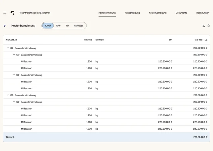The image size is (213, 151).
Task: Select the last 1.1 Bauzaun row
Action: tap(106, 129)
